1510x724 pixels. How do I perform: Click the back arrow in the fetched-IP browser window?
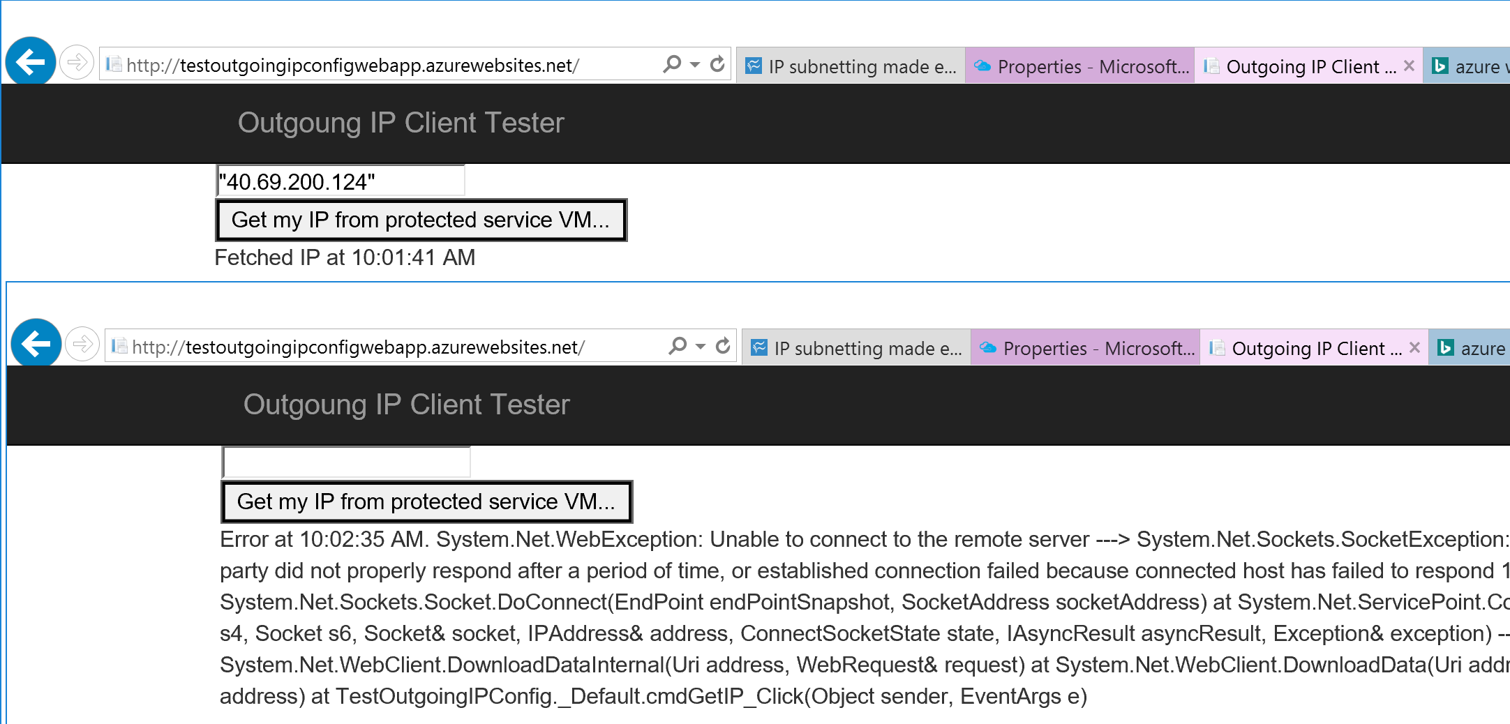(31, 62)
